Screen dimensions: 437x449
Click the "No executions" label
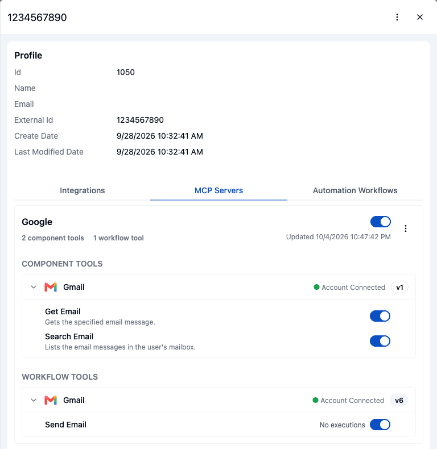343,425
